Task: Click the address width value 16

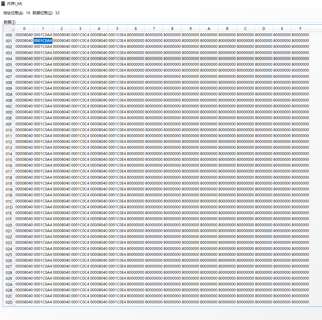Action: tap(28, 13)
